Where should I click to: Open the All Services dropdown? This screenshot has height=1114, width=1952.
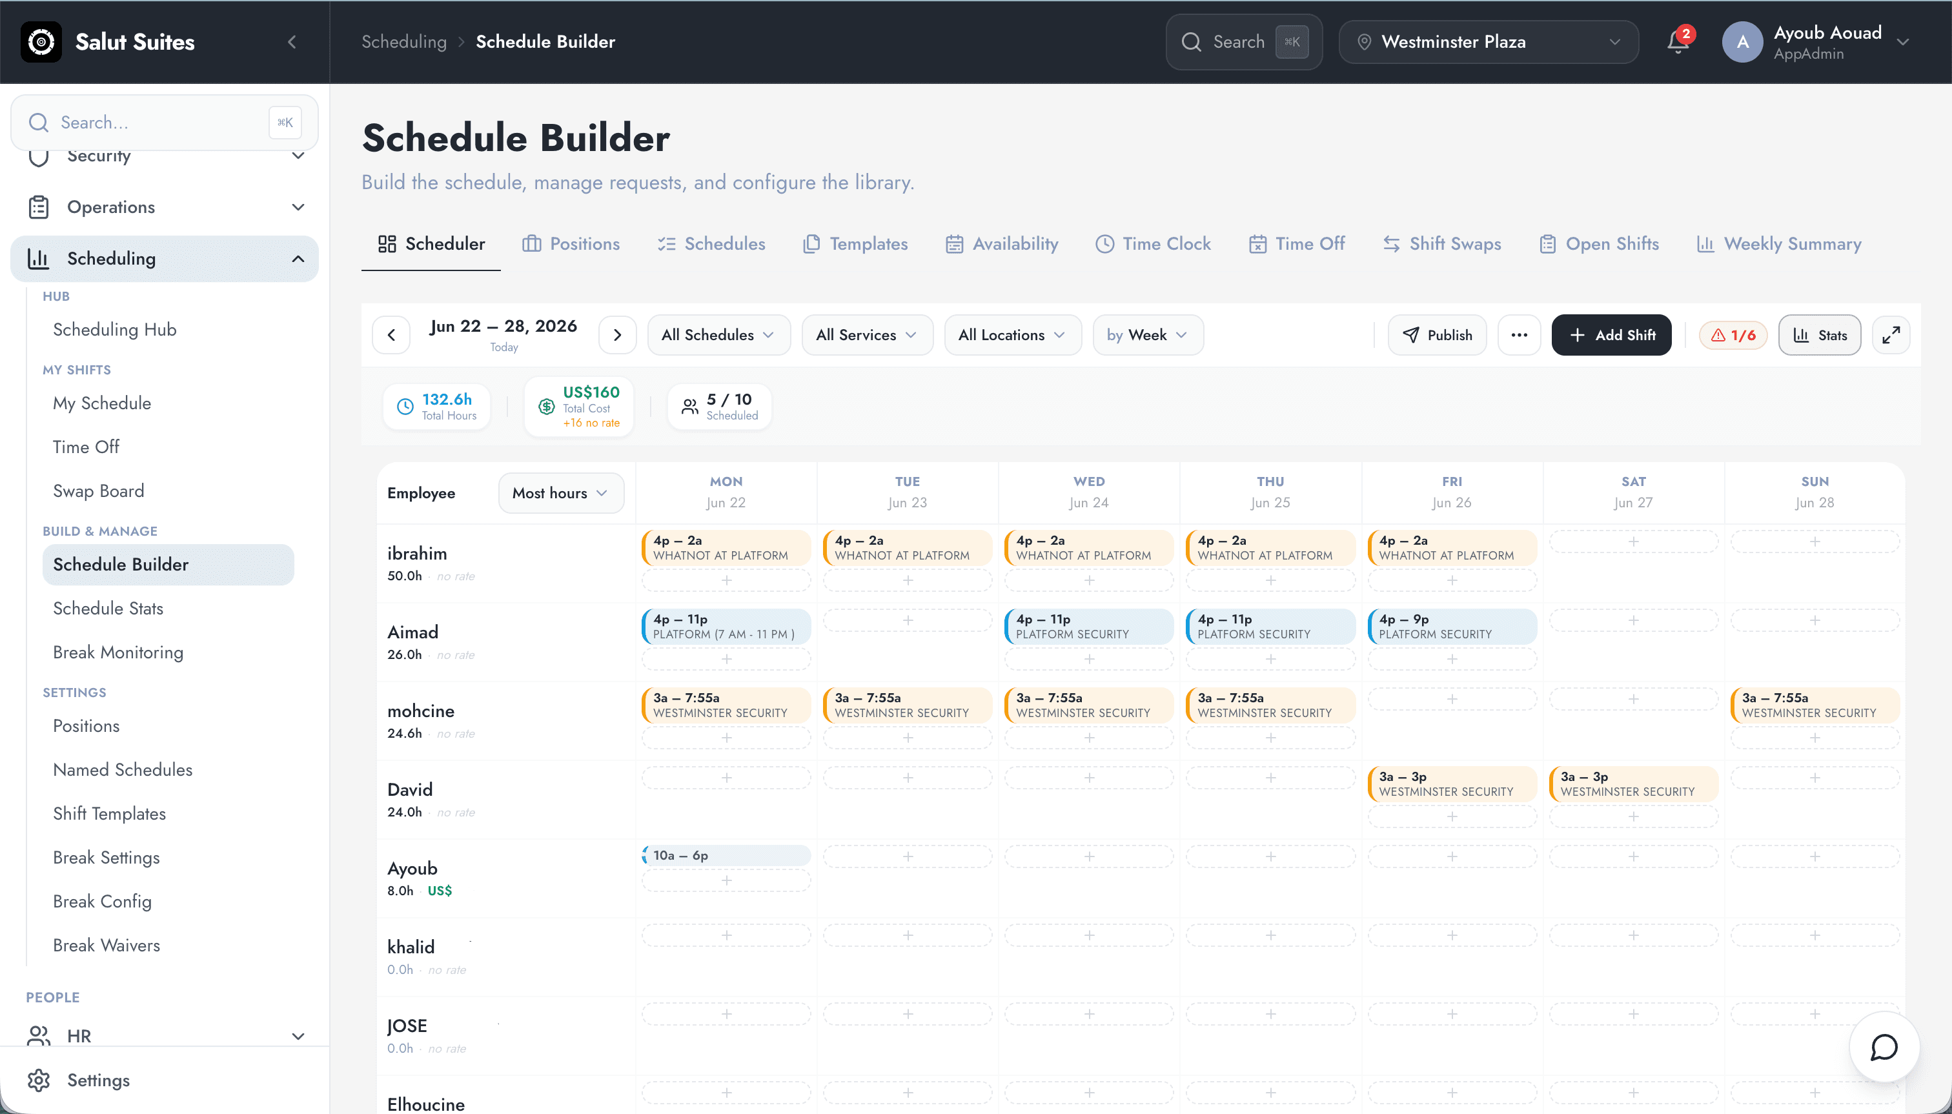click(866, 335)
